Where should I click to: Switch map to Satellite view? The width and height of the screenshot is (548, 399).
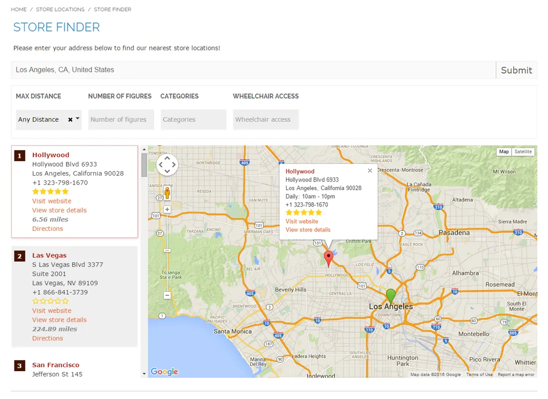coord(523,152)
